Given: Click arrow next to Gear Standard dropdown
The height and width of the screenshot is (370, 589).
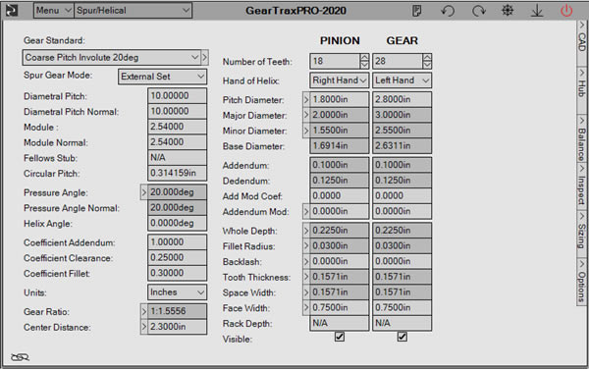Looking at the screenshot, I should [204, 58].
